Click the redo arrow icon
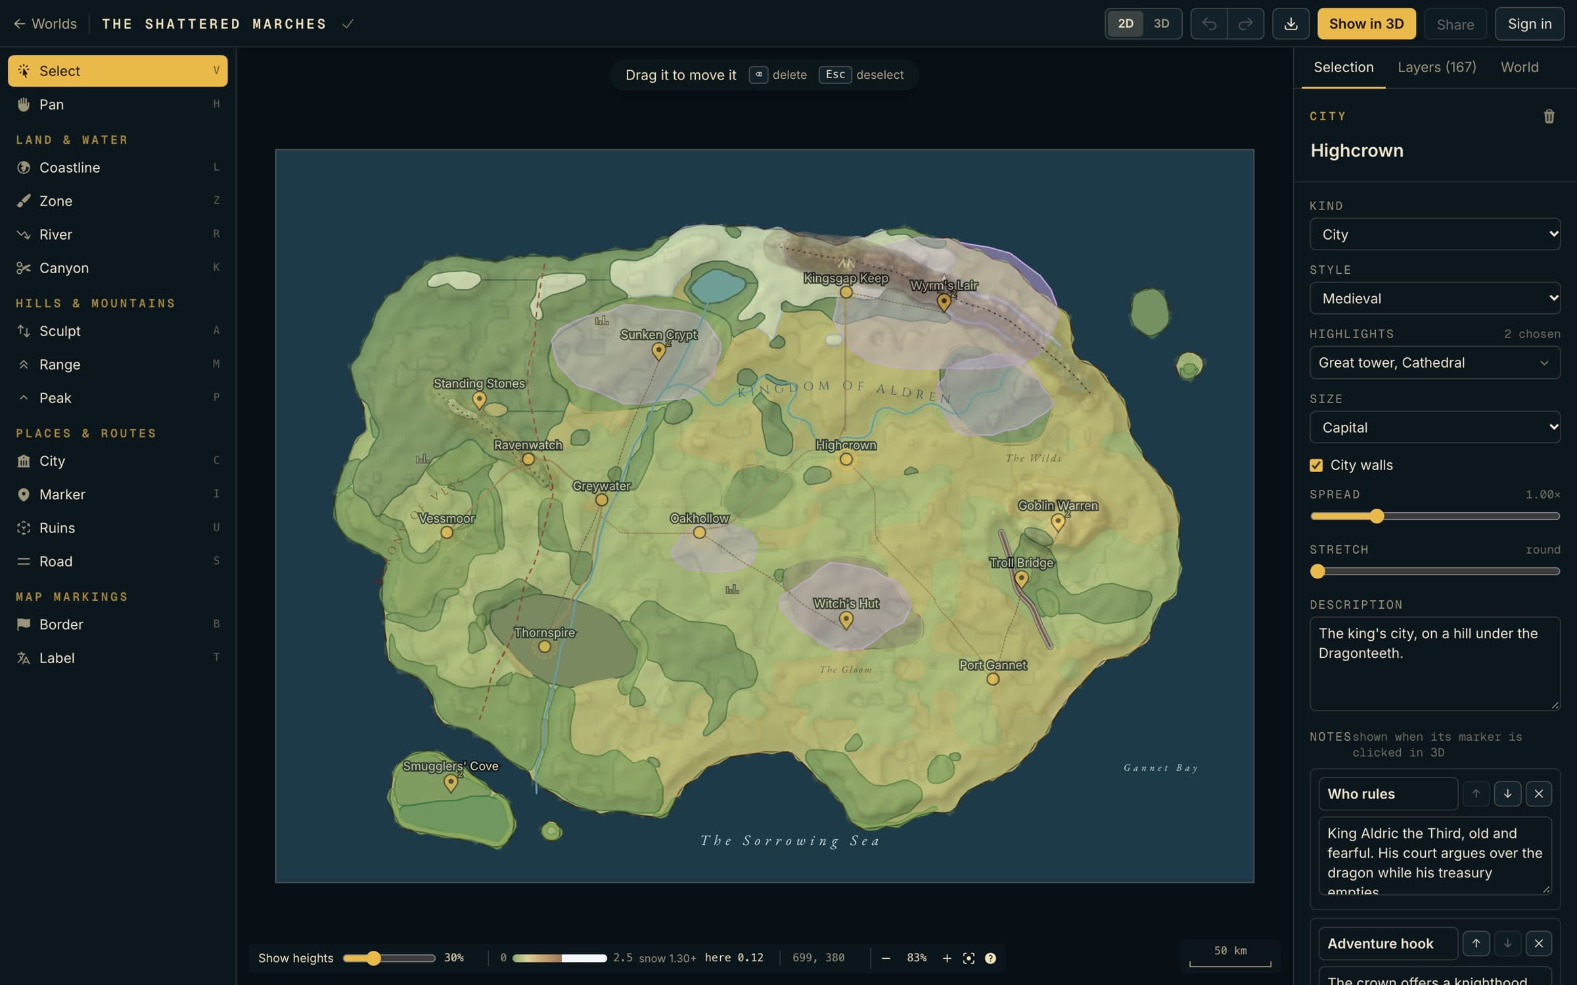This screenshot has width=1577, height=985. pyautogui.click(x=1245, y=24)
